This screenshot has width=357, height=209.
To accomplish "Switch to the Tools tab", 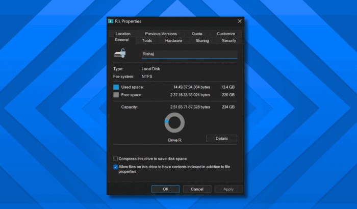I will point(147,40).
